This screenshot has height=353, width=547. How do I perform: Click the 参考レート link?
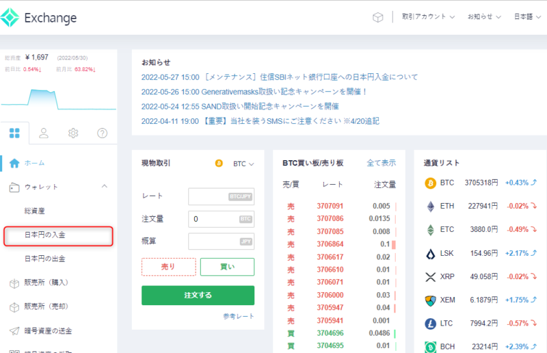point(239,316)
